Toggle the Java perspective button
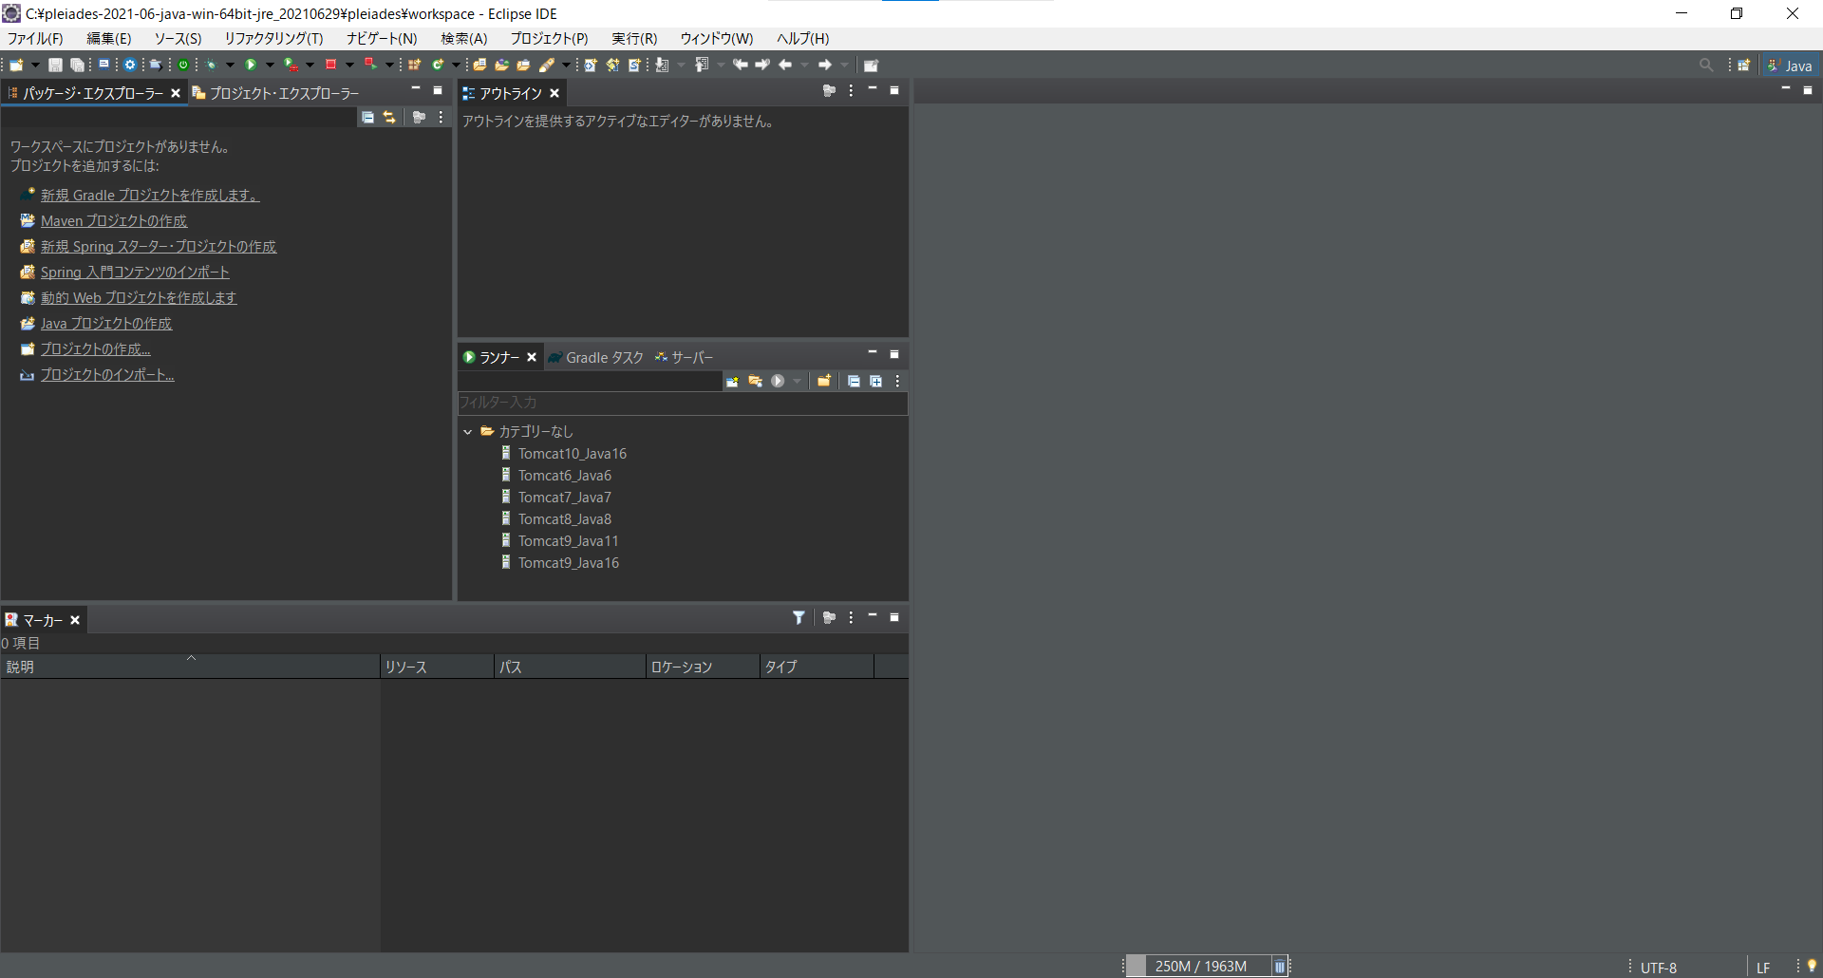Viewport: 1823px width, 978px height. tap(1789, 66)
